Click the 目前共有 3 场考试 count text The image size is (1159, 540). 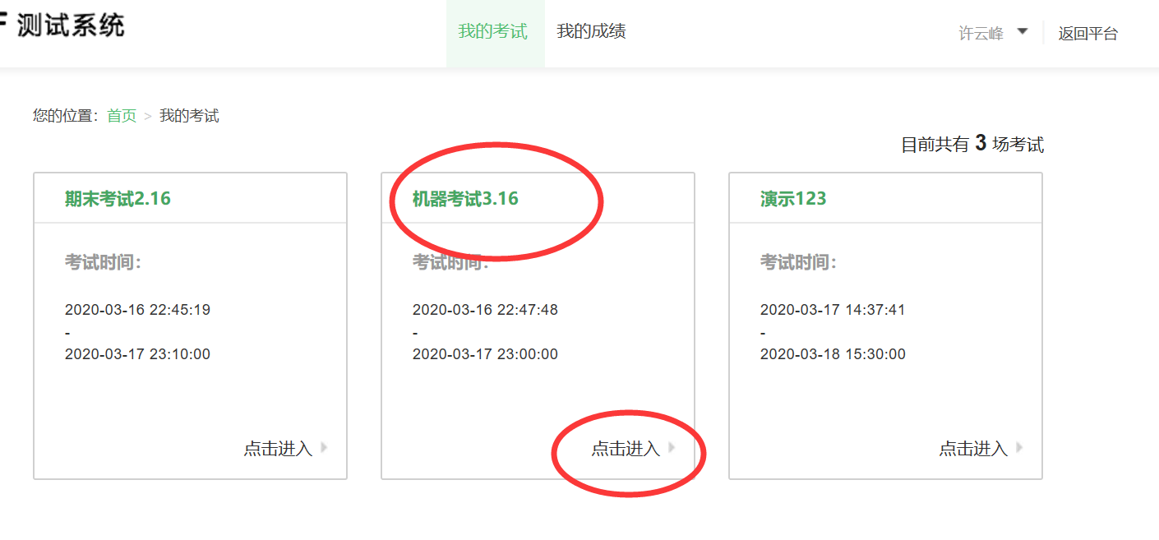(x=972, y=145)
